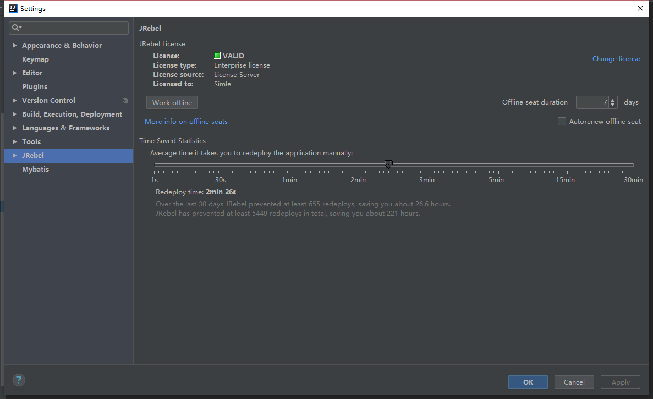Click the Work offline button
The image size is (653, 399).
(172, 102)
